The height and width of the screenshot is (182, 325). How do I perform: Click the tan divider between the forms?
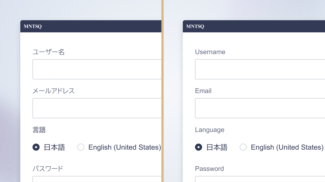[162, 91]
